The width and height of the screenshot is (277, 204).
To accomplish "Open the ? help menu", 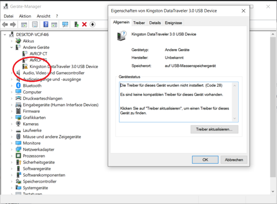I will tap(57, 16).
